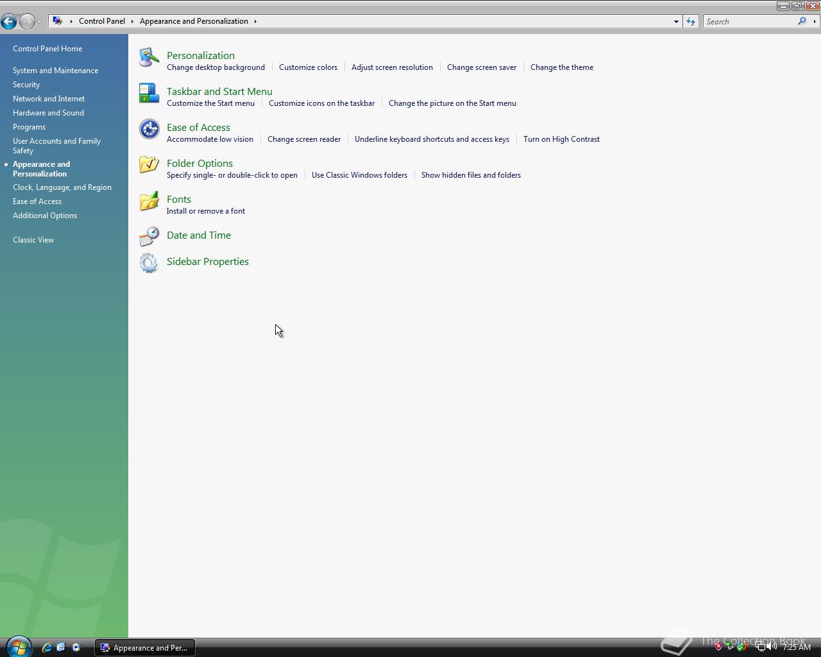Click Install or remove a font
Image resolution: width=821 pixels, height=657 pixels.
pos(206,211)
